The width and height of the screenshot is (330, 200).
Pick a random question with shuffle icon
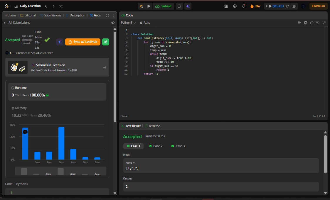coord(61,6)
